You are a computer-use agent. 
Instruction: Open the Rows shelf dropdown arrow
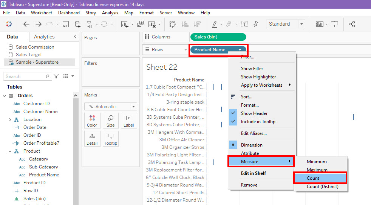pyautogui.click(x=185, y=50)
